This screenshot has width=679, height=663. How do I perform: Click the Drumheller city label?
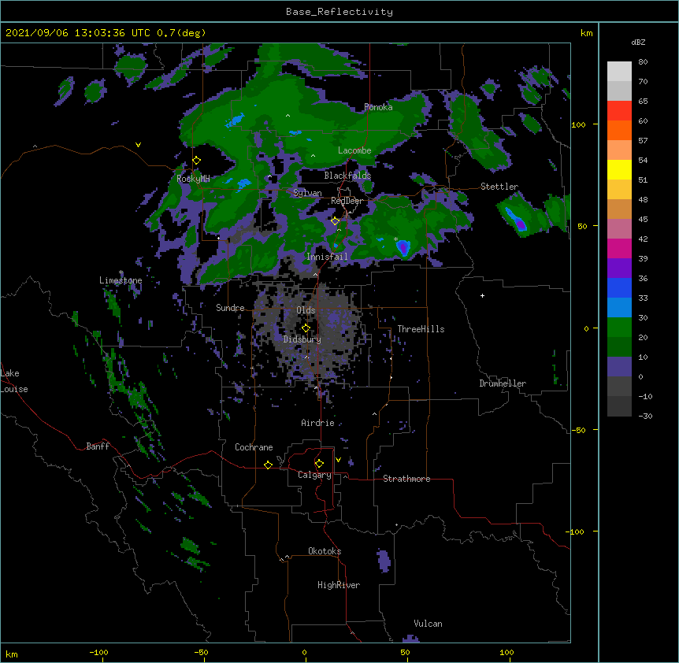coord(503,383)
